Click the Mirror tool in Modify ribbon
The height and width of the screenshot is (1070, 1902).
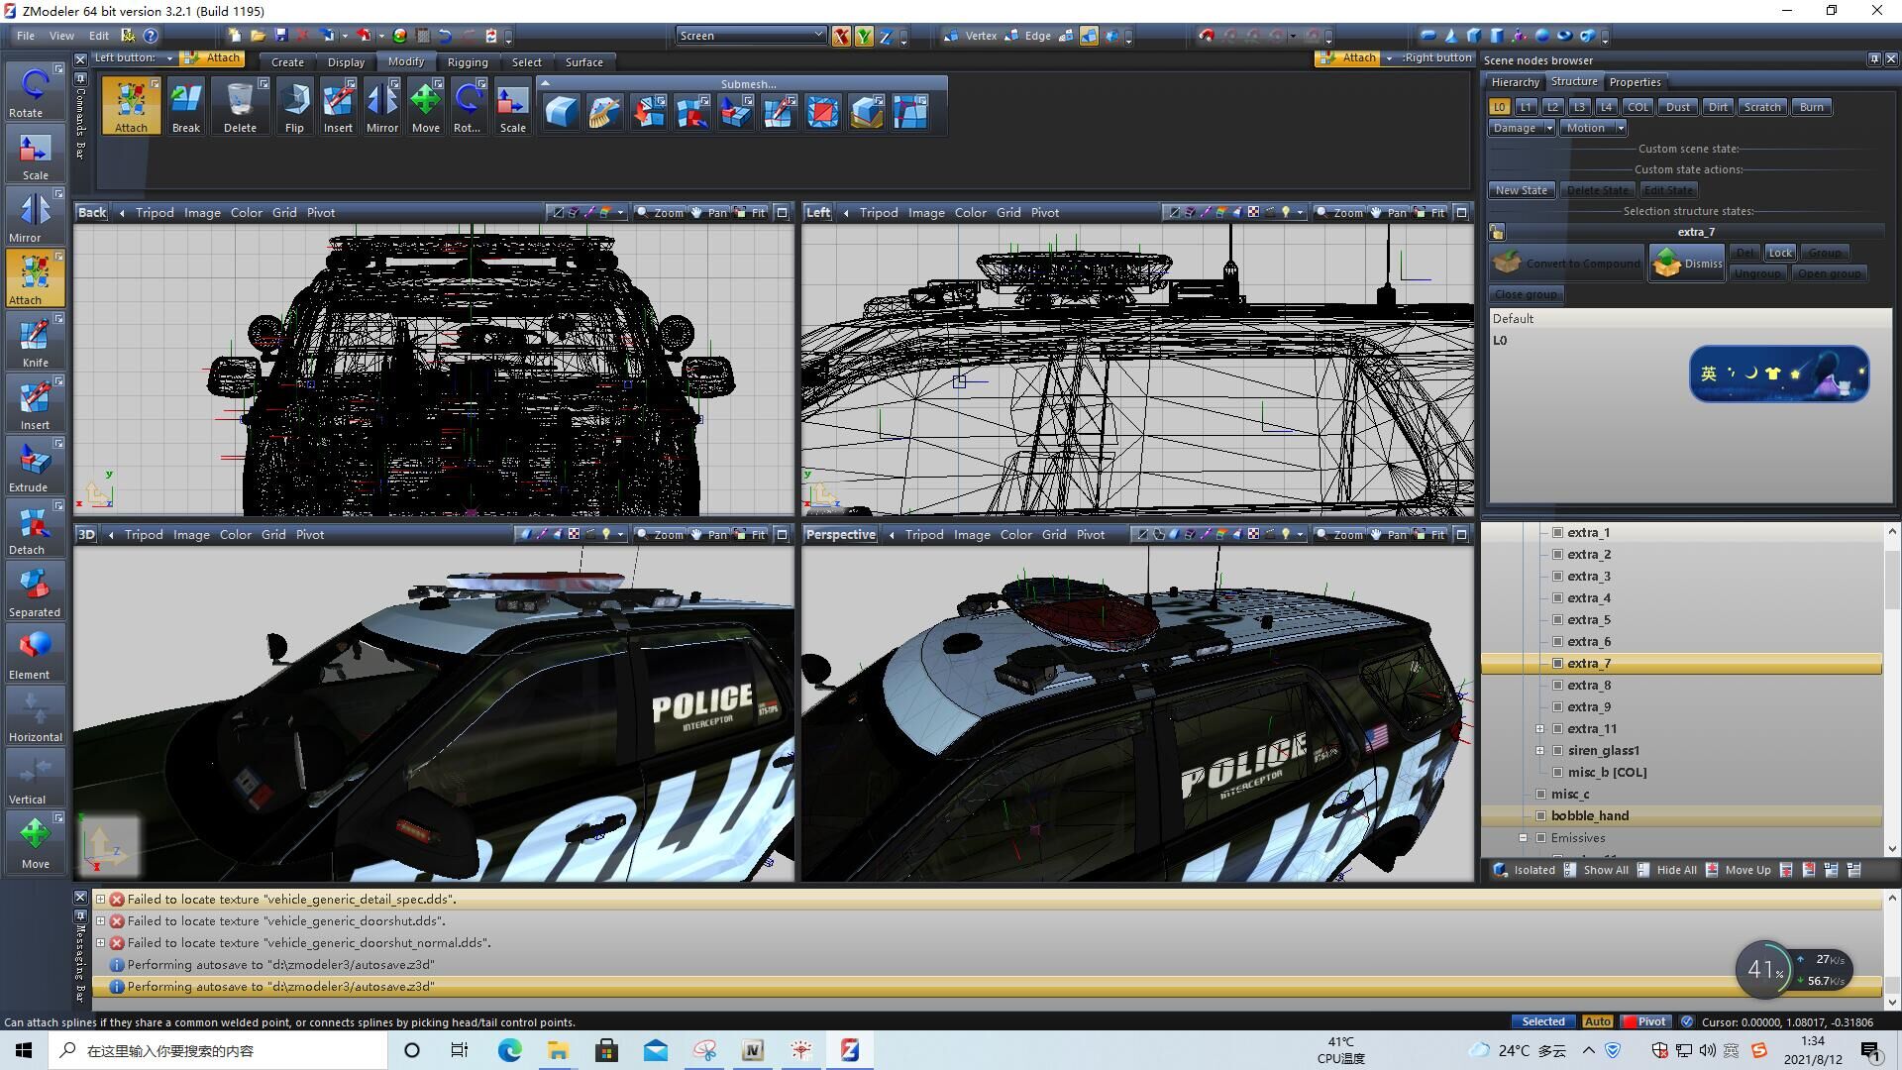click(381, 107)
